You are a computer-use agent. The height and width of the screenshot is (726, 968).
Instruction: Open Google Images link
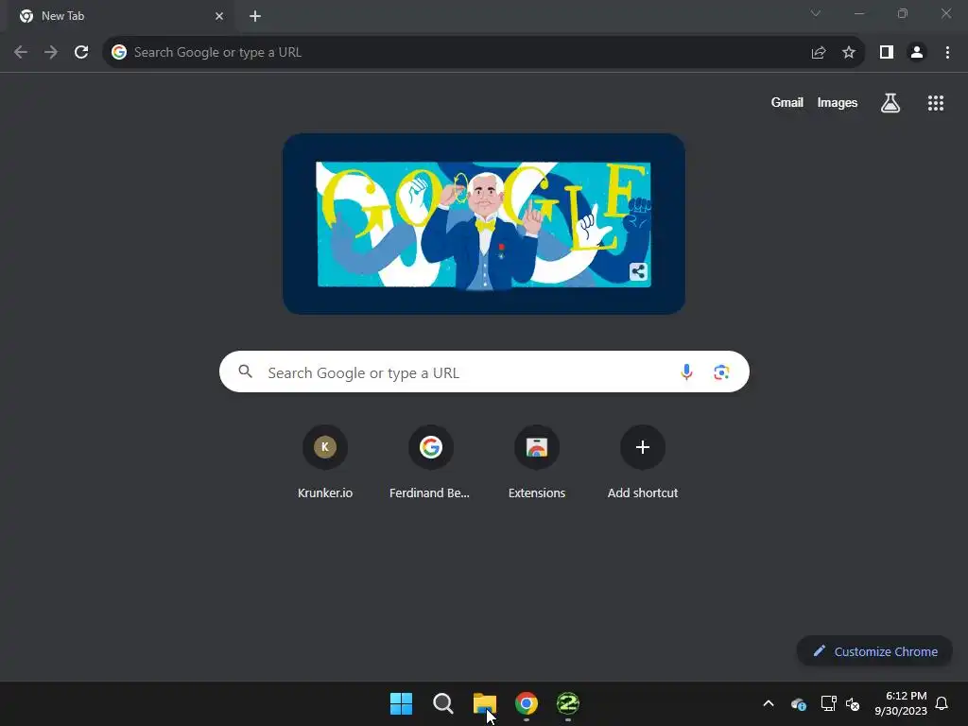pos(838,103)
